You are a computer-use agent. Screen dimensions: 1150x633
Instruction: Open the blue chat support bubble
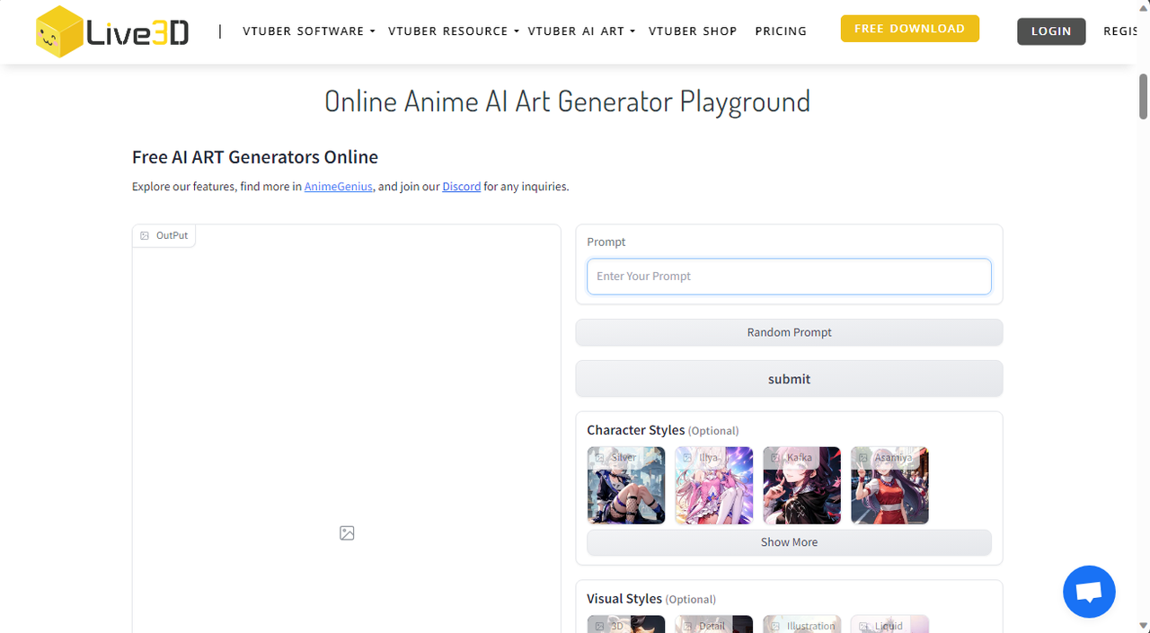(x=1089, y=592)
